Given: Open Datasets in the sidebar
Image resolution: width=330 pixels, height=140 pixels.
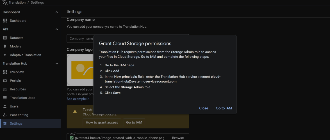Looking at the screenshot, I should tap(31, 38).
